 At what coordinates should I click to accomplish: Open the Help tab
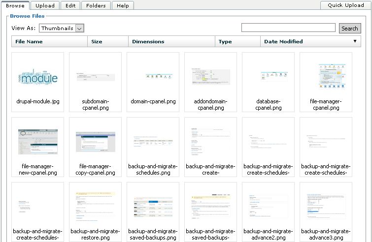123,5
